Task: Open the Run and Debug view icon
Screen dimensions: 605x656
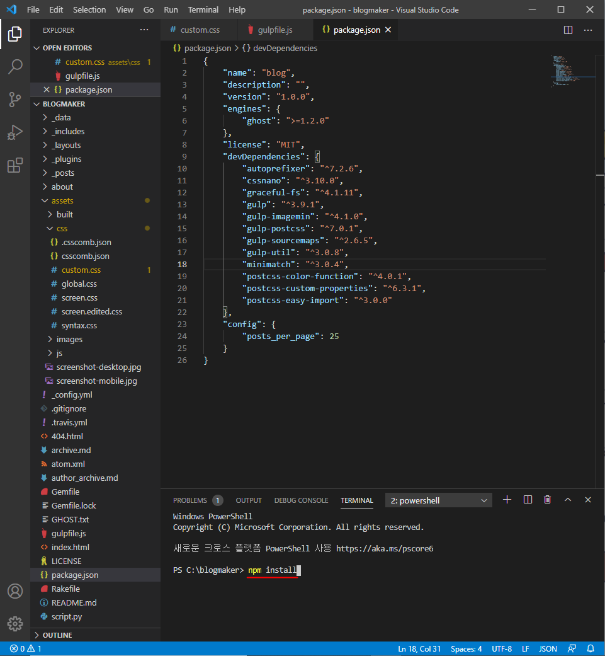Action: click(15, 132)
